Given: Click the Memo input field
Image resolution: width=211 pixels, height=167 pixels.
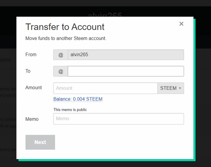Looking at the screenshot, I should 119,119.
